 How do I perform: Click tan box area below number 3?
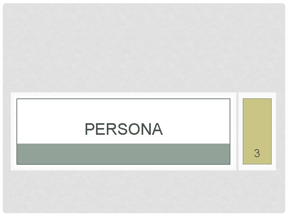pos(257,161)
